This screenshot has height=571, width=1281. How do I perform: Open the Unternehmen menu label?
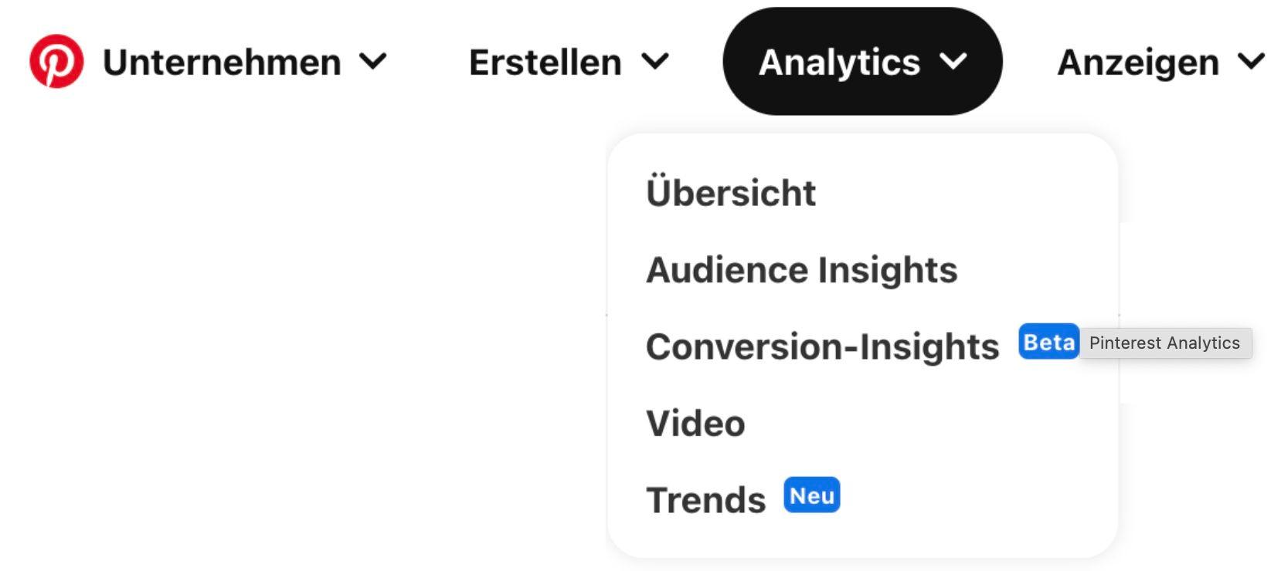(222, 63)
